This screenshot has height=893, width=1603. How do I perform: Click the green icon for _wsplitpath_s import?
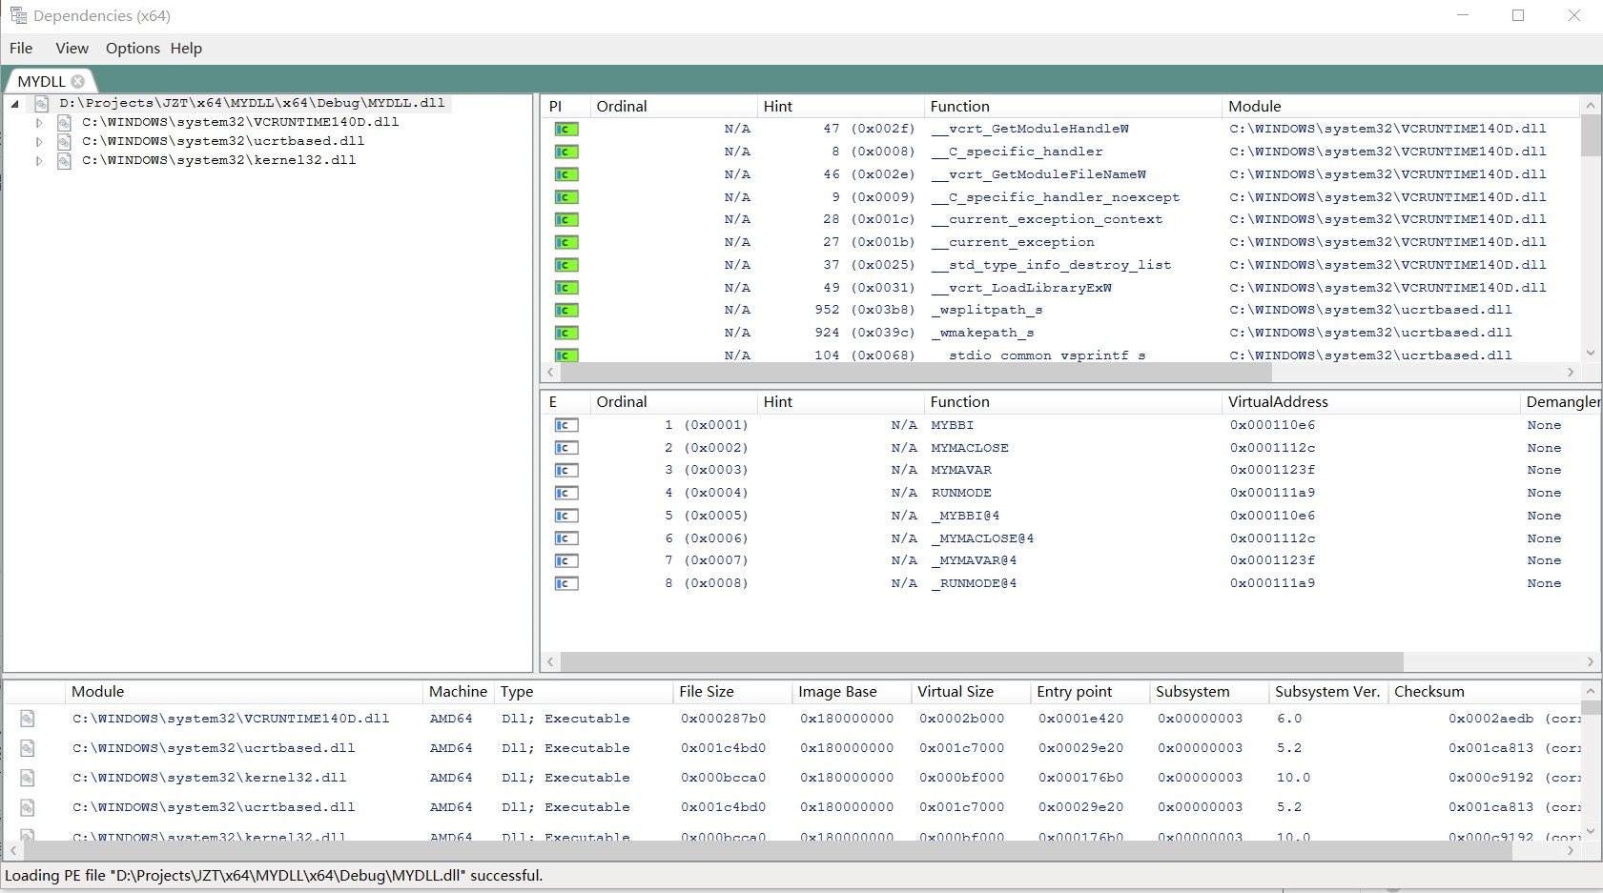566,310
